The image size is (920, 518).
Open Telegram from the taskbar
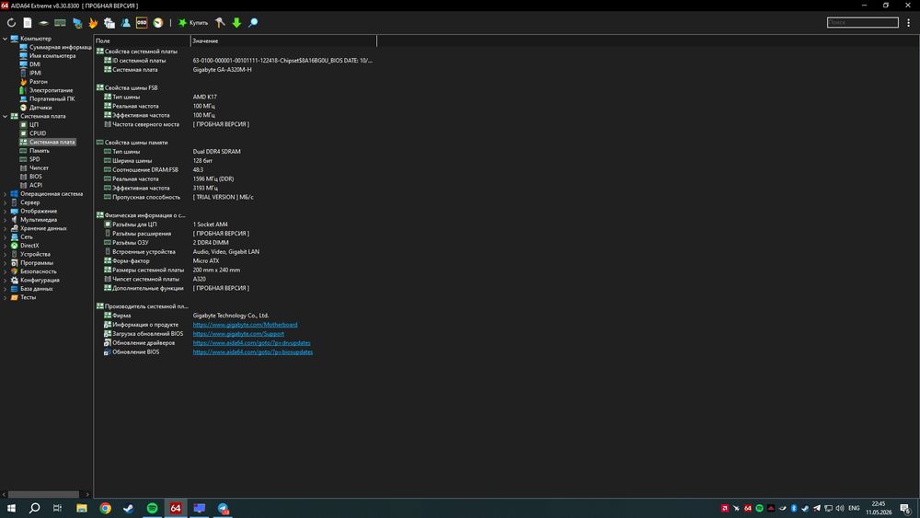click(223, 508)
